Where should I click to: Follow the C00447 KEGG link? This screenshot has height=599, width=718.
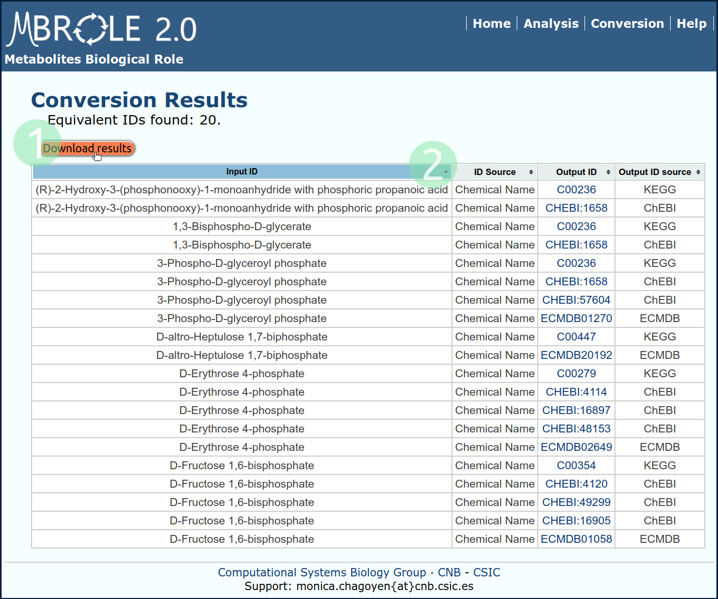(576, 337)
